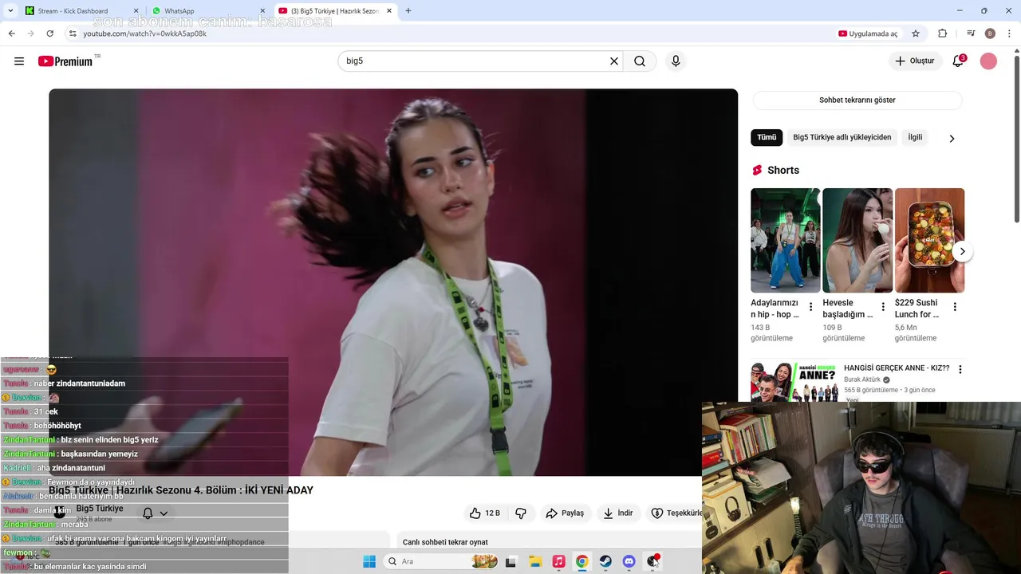
Task: Open Discord from the taskbar
Action: coord(629,561)
